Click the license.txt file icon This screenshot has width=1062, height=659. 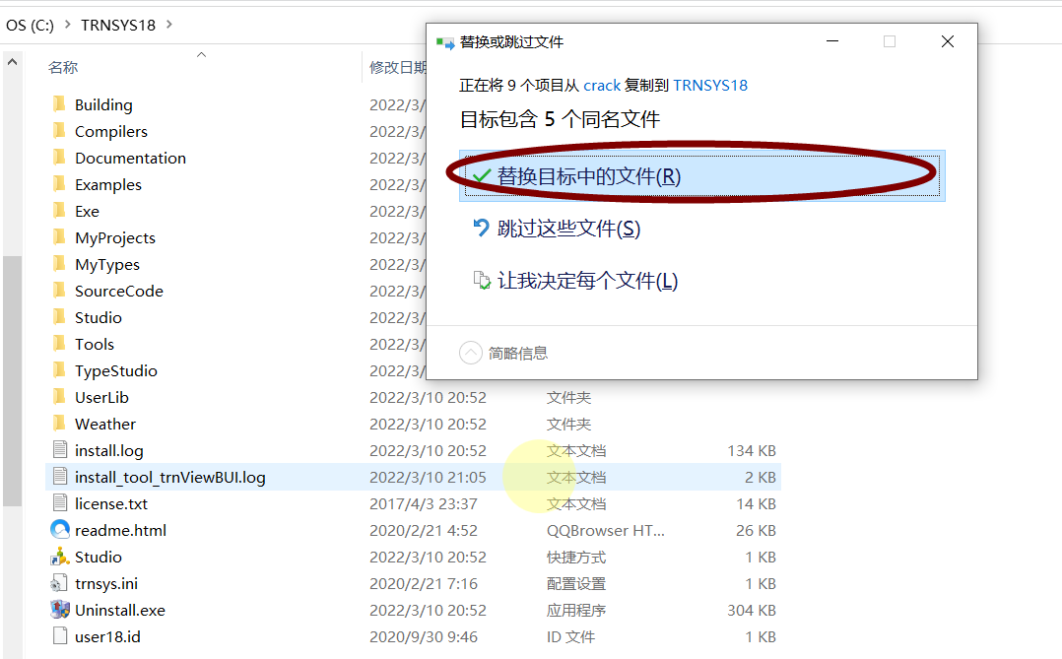(x=60, y=503)
